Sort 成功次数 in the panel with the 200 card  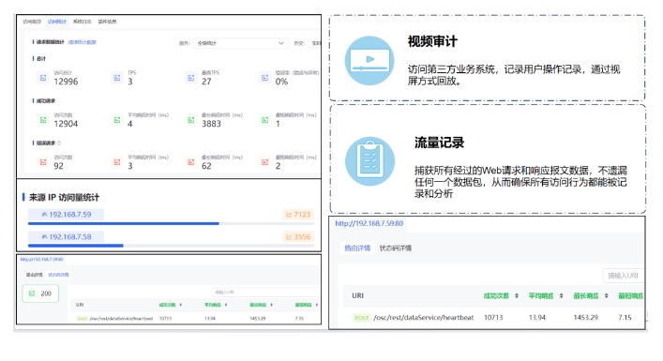(181, 305)
